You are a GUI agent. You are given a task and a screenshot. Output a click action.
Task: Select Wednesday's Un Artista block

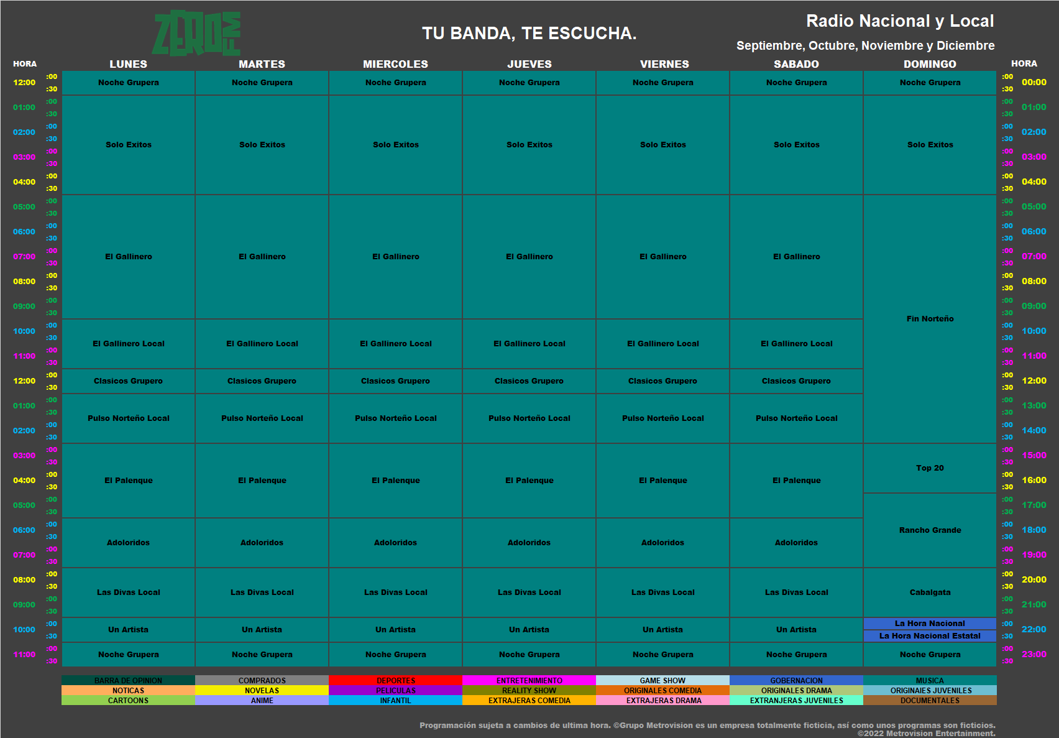point(396,630)
